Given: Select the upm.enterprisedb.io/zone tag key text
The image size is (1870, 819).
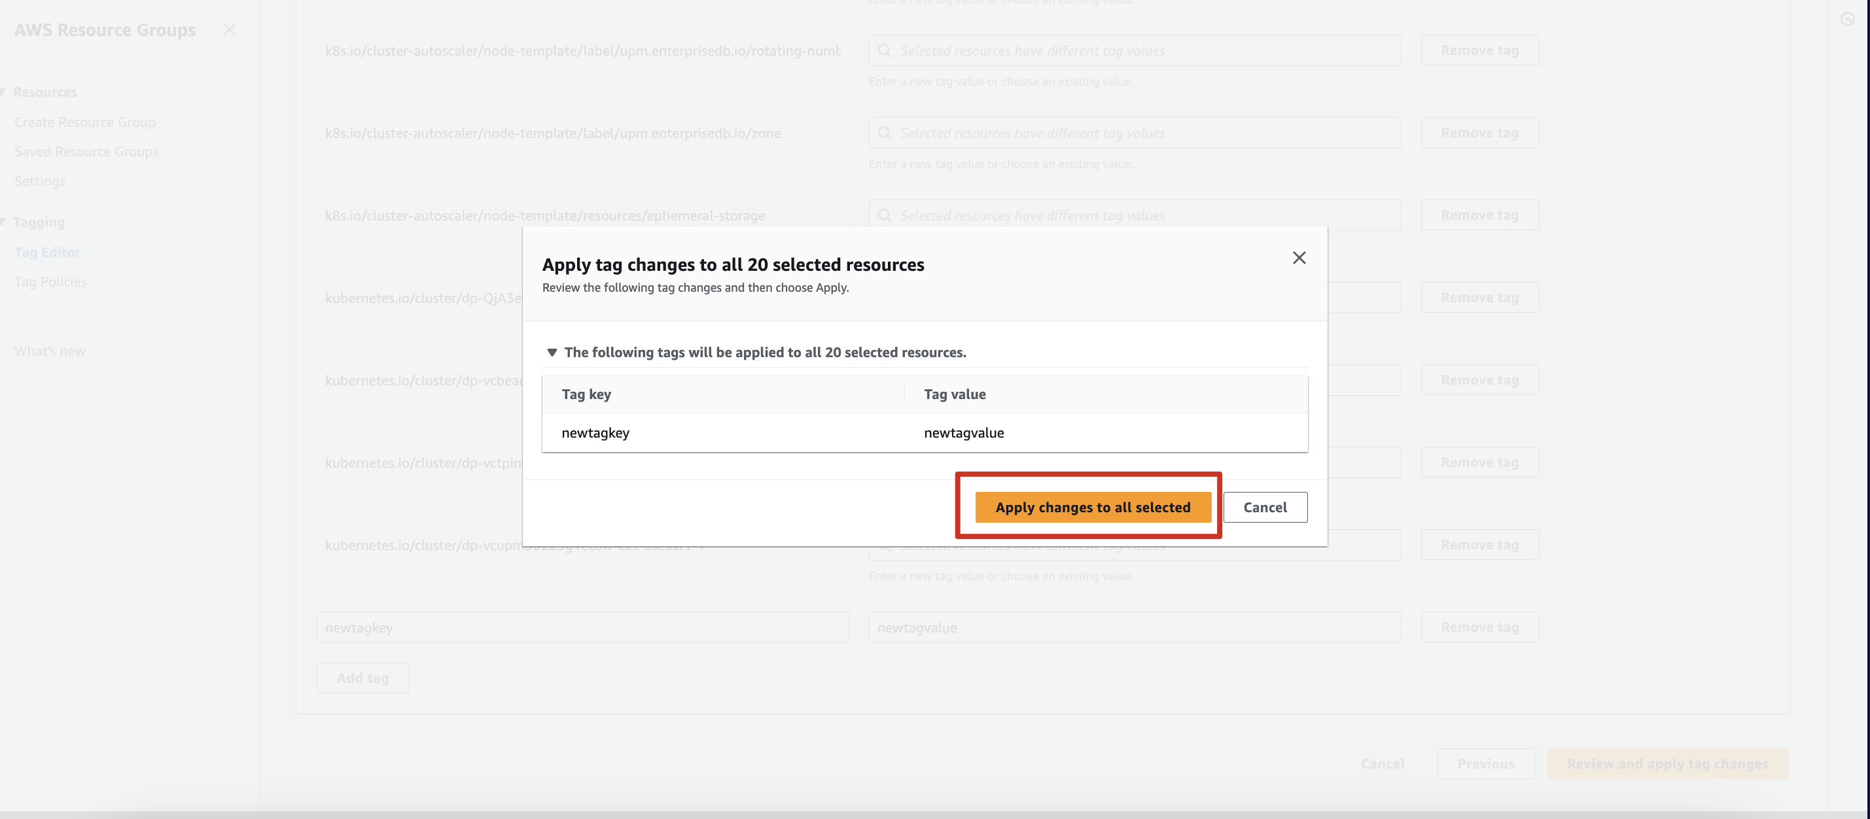Looking at the screenshot, I should (x=552, y=133).
